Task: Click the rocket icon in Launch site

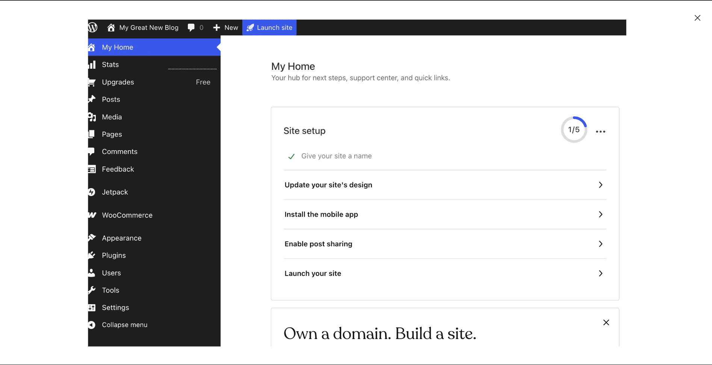Action: point(250,27)
